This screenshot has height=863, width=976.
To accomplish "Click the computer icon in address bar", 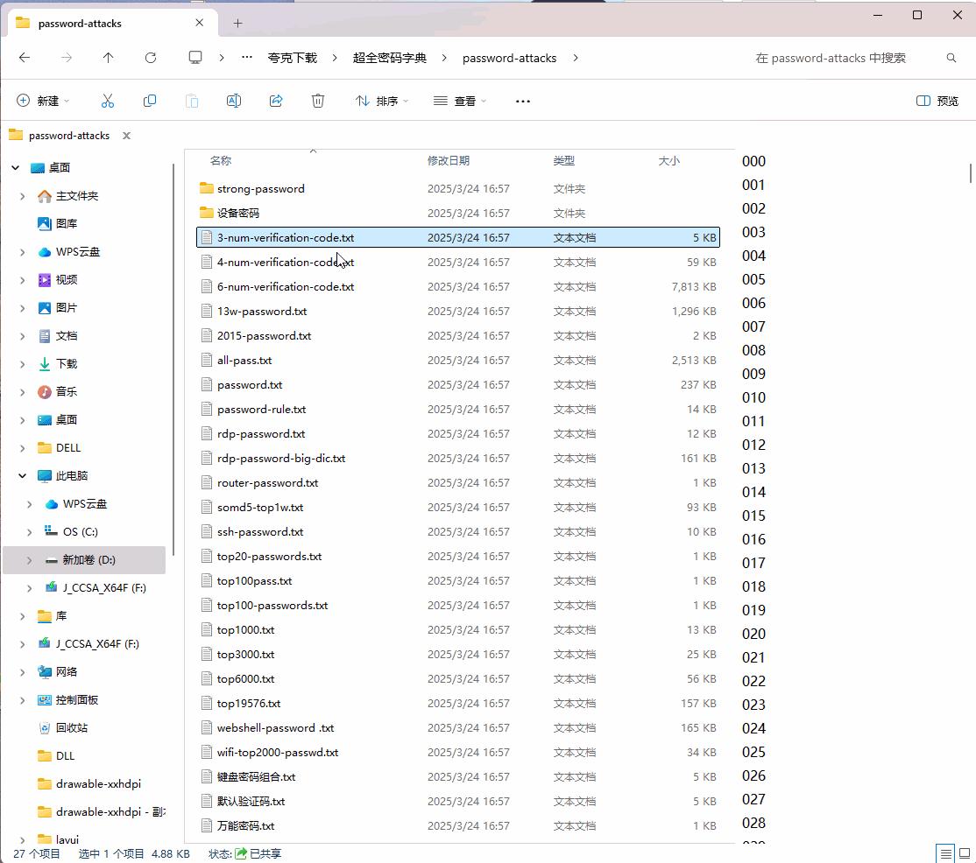I will [195, 58].
